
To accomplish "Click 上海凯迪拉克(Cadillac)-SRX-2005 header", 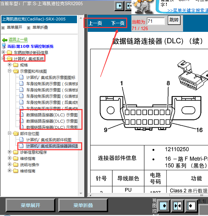I will pos(39,19).
